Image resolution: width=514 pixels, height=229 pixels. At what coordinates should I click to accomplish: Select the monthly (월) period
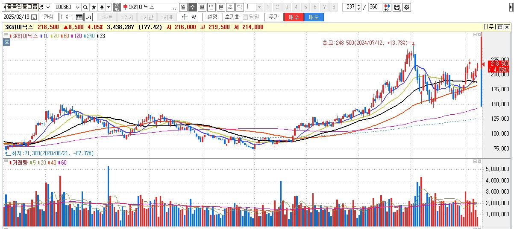click(202, 7)
